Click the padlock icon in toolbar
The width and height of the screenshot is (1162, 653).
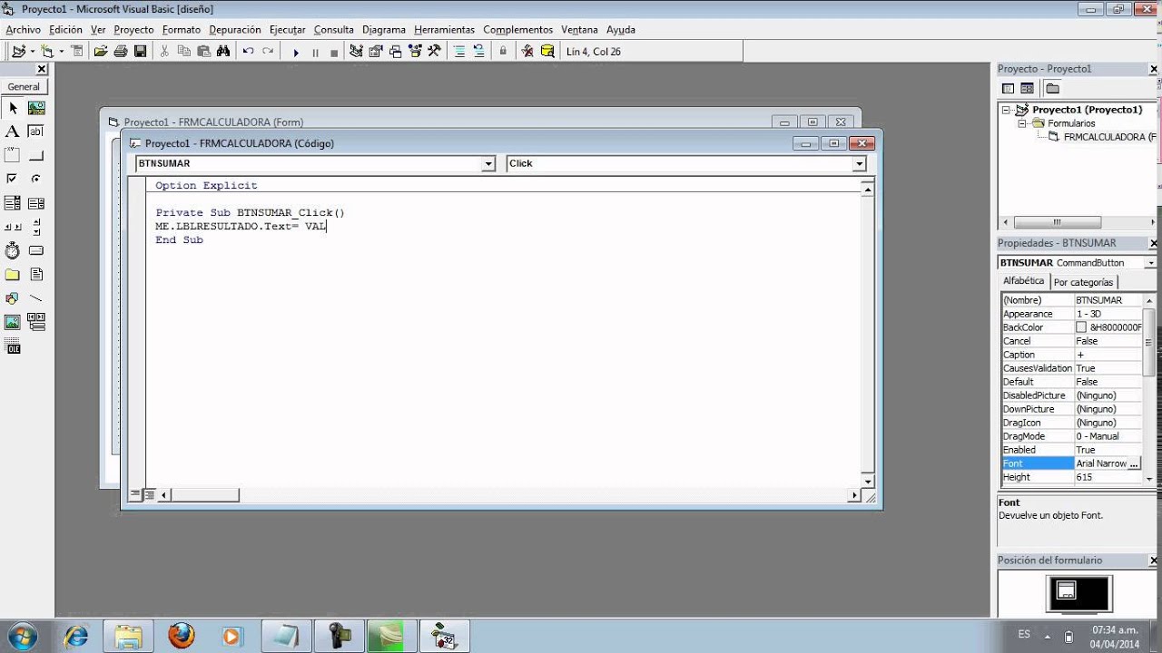(503, 52)
